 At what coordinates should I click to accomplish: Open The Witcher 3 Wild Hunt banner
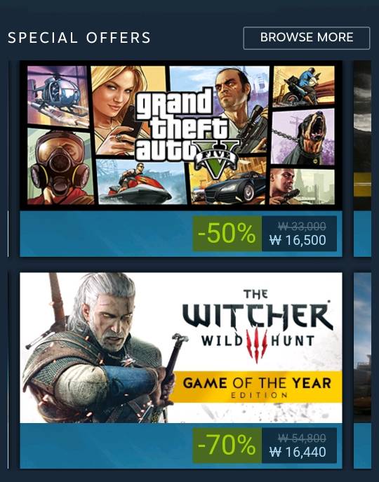coord(181,348)
